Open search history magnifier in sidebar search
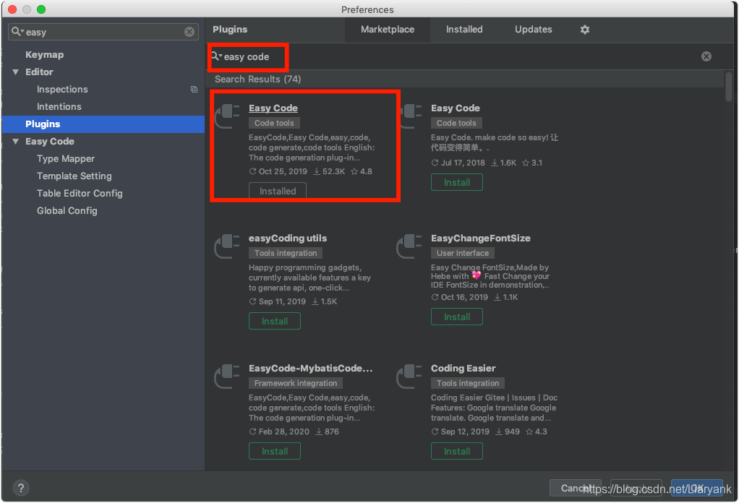 pyautogui.click(x=17, y=32)
